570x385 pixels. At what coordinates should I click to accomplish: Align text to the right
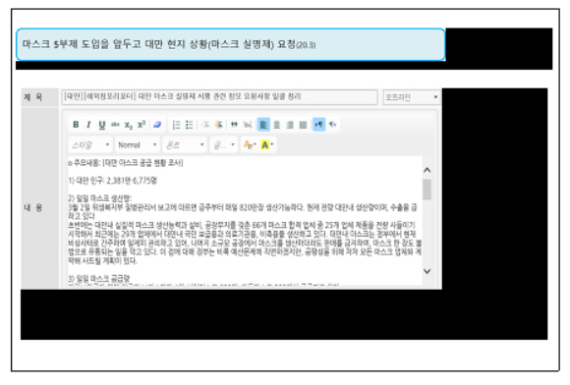pyautogui.click(x=290, y=125)
